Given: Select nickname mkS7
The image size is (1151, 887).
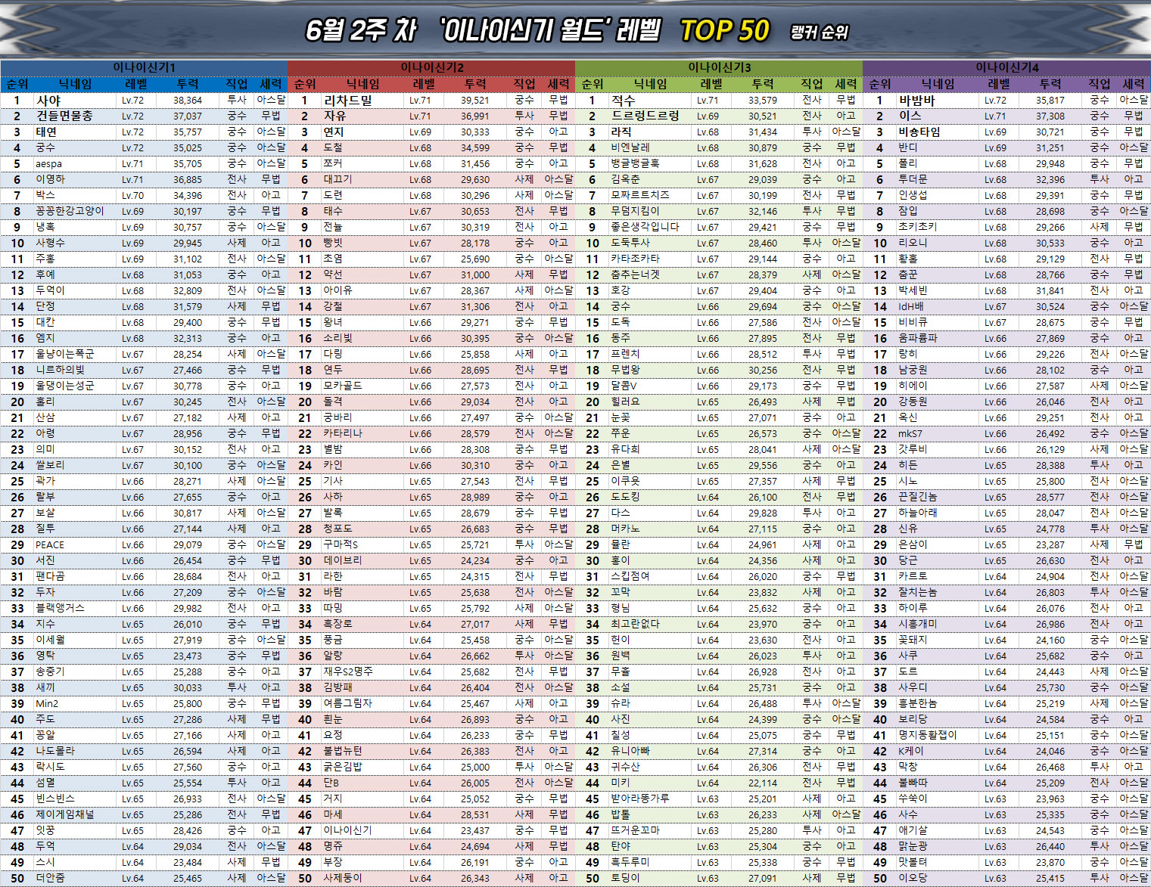Looking at the screenshot, I should (910, 433).
